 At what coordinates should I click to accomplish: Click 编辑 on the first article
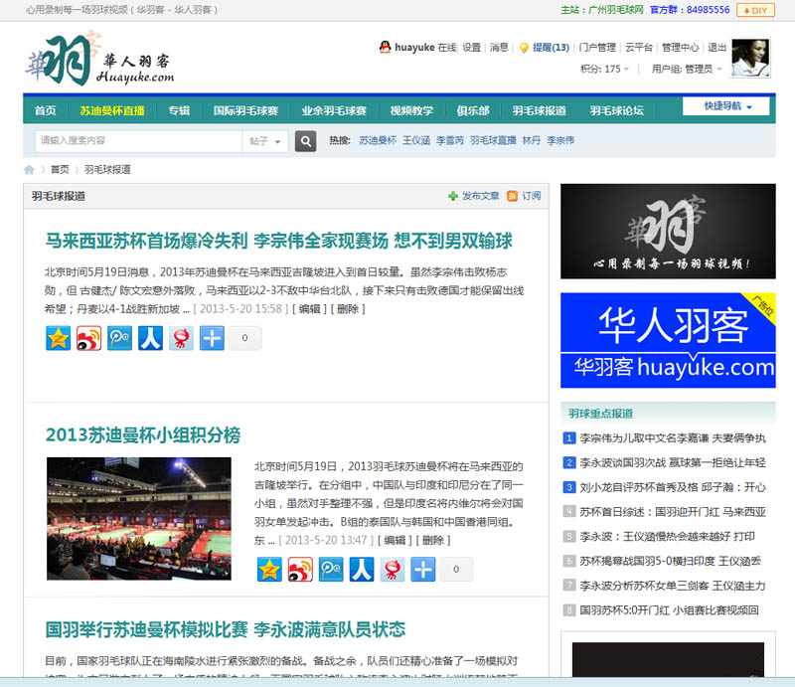tap(309, 309)
